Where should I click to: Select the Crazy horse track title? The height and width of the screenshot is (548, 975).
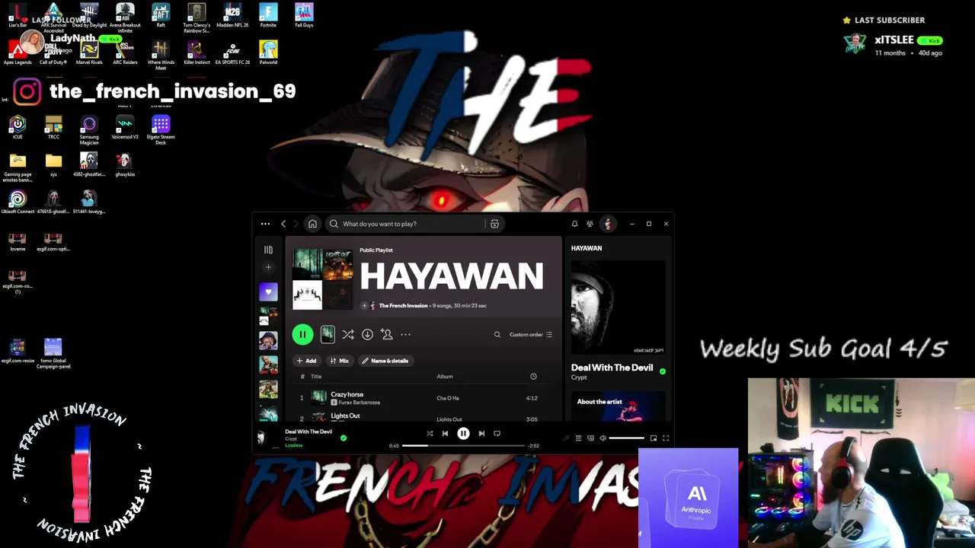[347, 394]
